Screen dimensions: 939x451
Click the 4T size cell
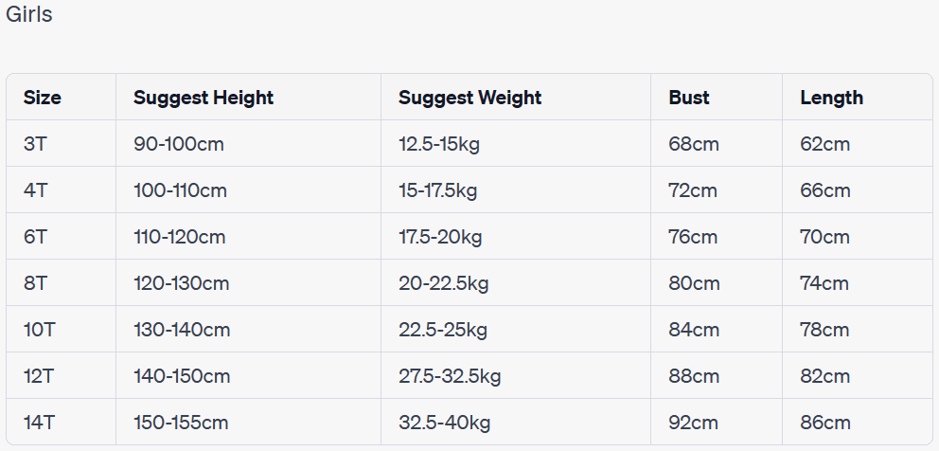(35, 190)
